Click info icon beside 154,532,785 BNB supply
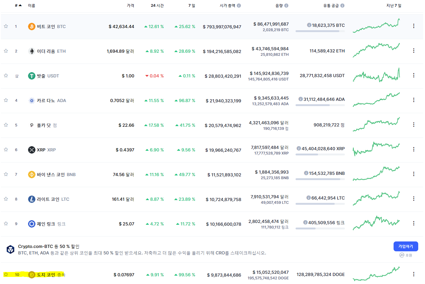This screenshot has width=425, height=284. coord(306,173)
